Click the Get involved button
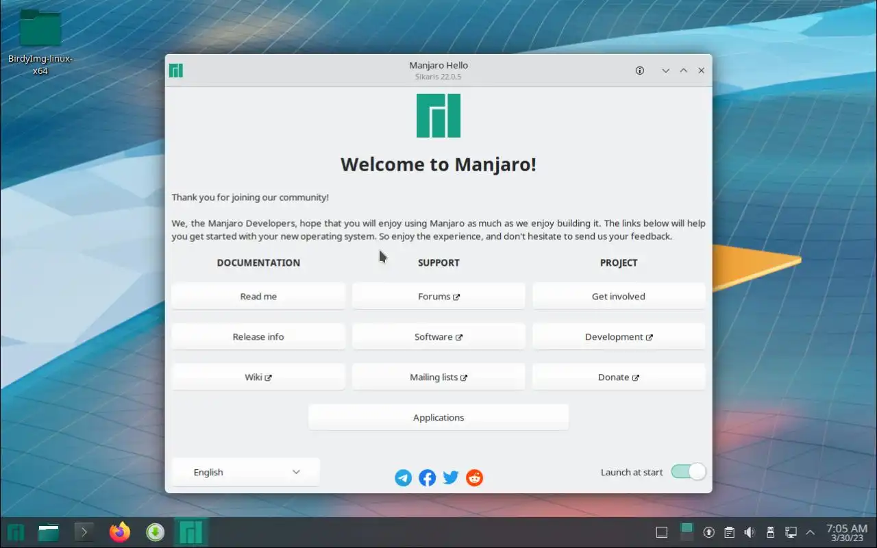Image resolution: width=877 pixels, height=548 pixels. 619,297
